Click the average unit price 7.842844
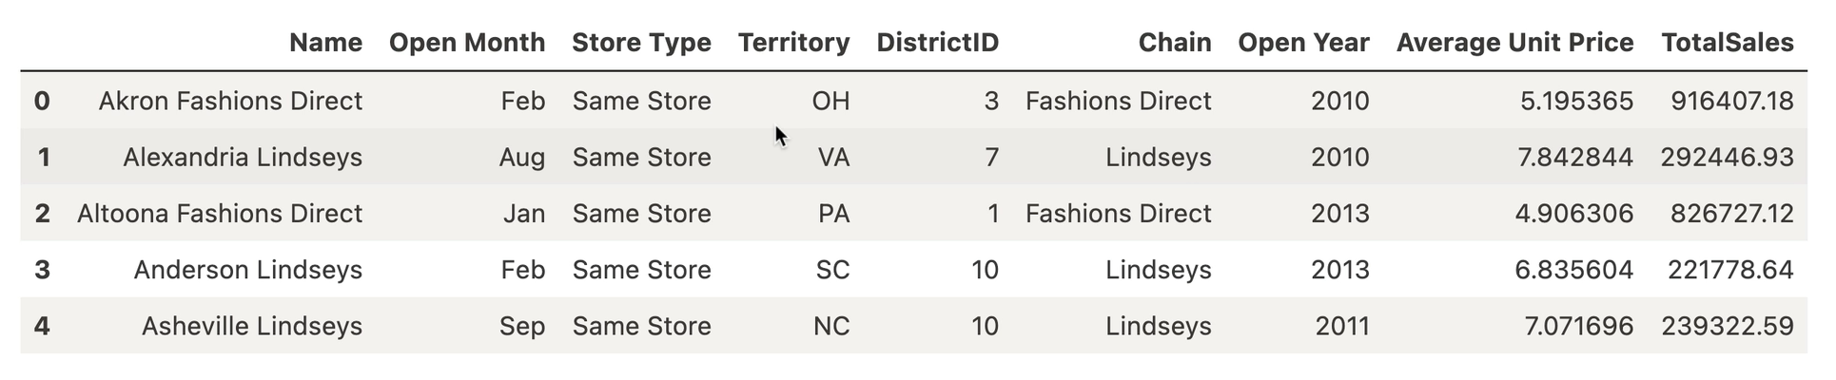Image resolution: width=1836 pixels, height=380 pixels. tap(1573, 157)
